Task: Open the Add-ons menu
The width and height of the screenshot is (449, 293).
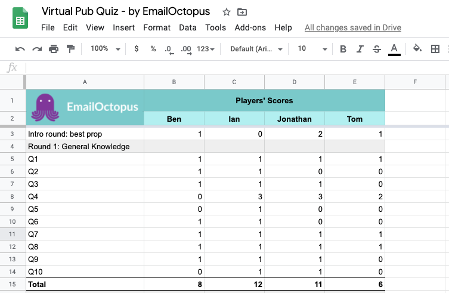Action: click(x=250, y=27)
